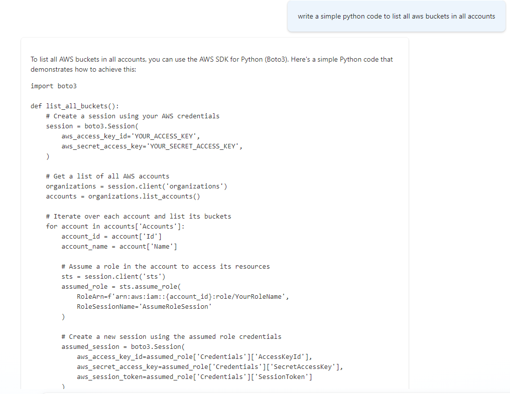
Task: Click the comment about creating a session
Action: coord(133,116)
